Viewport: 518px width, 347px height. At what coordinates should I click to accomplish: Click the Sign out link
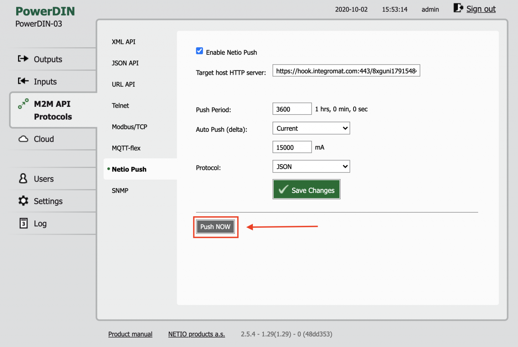coord(481,9)
